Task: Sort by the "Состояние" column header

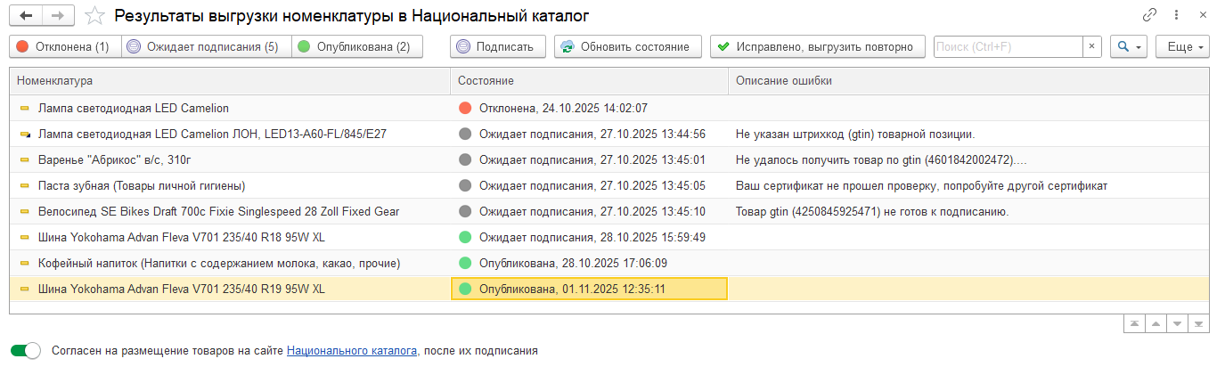Action: click(x=486, y=81)
